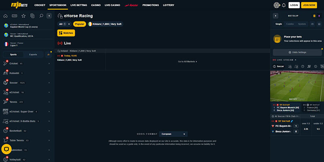Screen dimensions: 324x162
Task: Expand the Table Tennis row chevron
Action: click(x=49, y=141)
